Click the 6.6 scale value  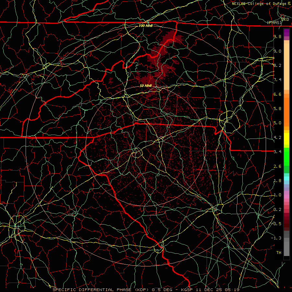pos(277,94)
